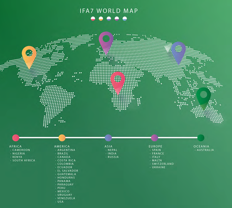Click the IFA7 WORLD MAP title
Screen dimensions: 232x208
click(x=109, y=11)
